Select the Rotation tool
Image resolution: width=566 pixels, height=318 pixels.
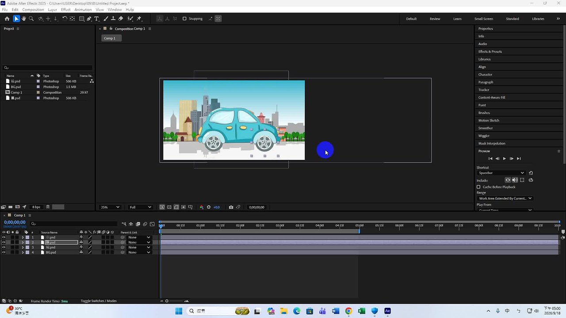coord(65,19)
